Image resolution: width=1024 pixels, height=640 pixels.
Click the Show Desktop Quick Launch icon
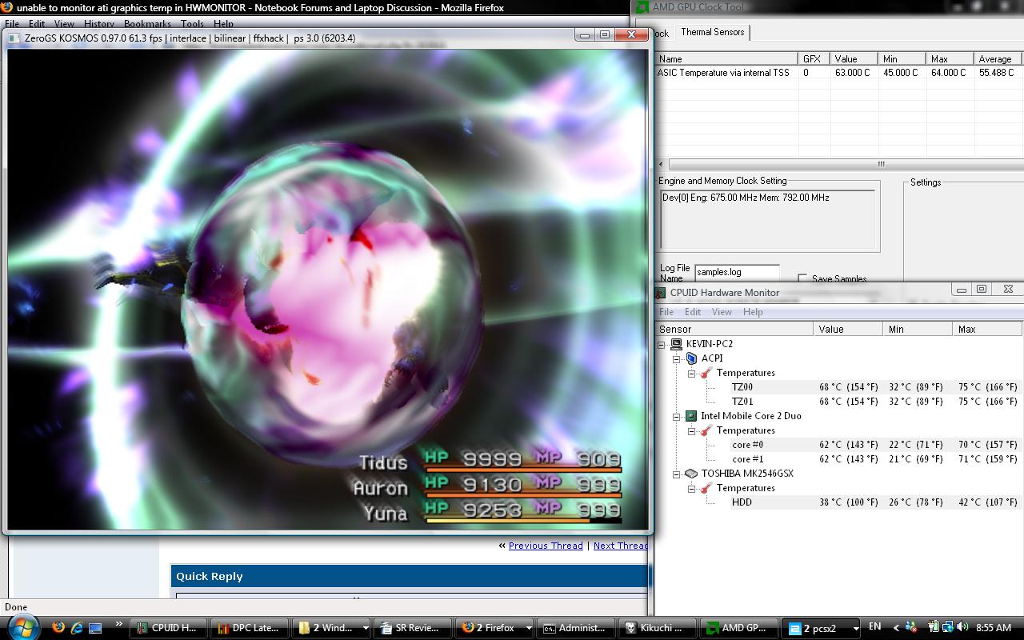95,628
